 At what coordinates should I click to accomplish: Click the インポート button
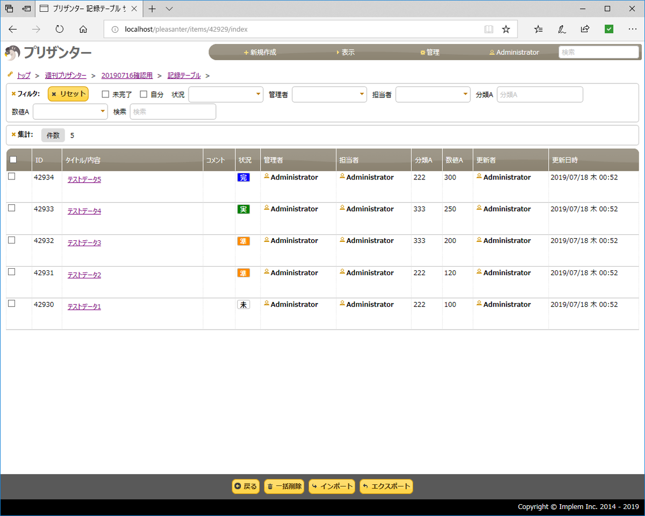pyautogui.click(x=332, y=486)
